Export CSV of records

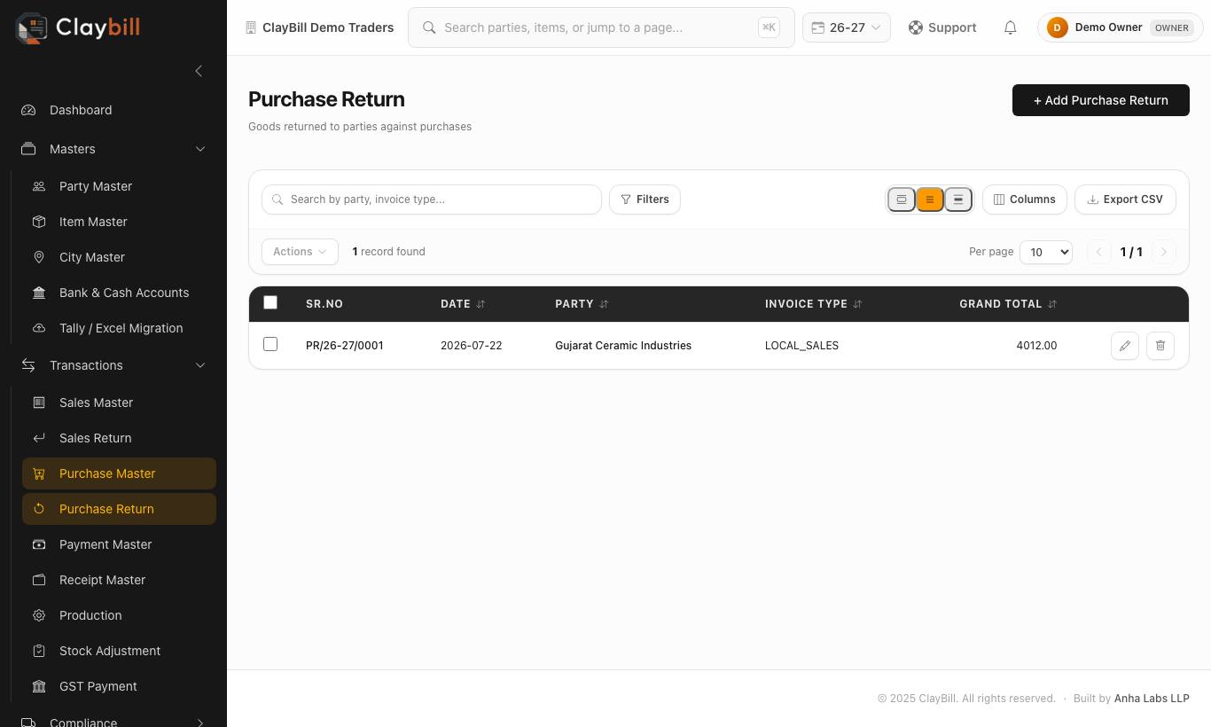pos(1125,199)
